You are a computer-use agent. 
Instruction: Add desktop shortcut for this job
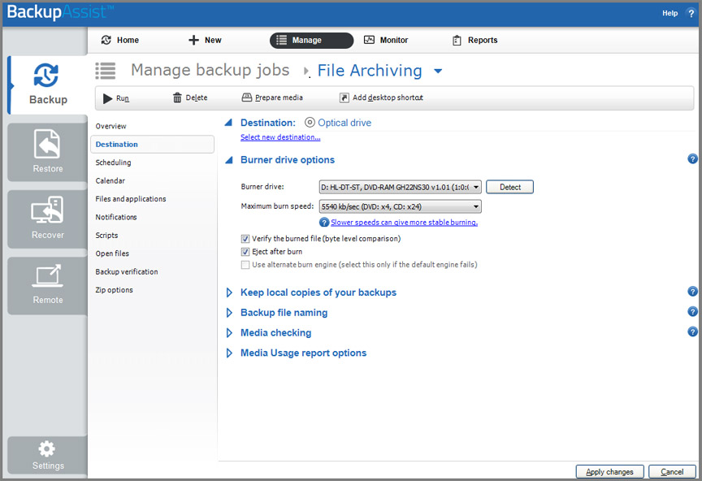(x=381, y=97)
